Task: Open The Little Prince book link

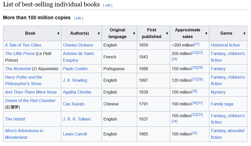Action: [x=20, y=53]
